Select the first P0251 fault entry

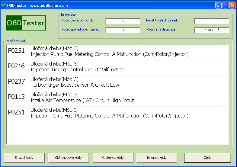[x=117, y=51]
